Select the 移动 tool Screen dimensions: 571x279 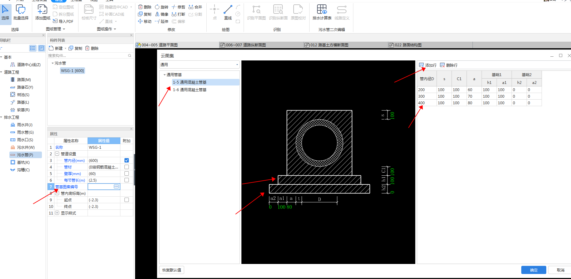pos(145,21)
